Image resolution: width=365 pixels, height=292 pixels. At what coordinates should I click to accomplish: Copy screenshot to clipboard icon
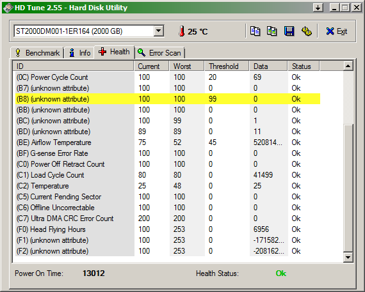(x=272, y=31)
